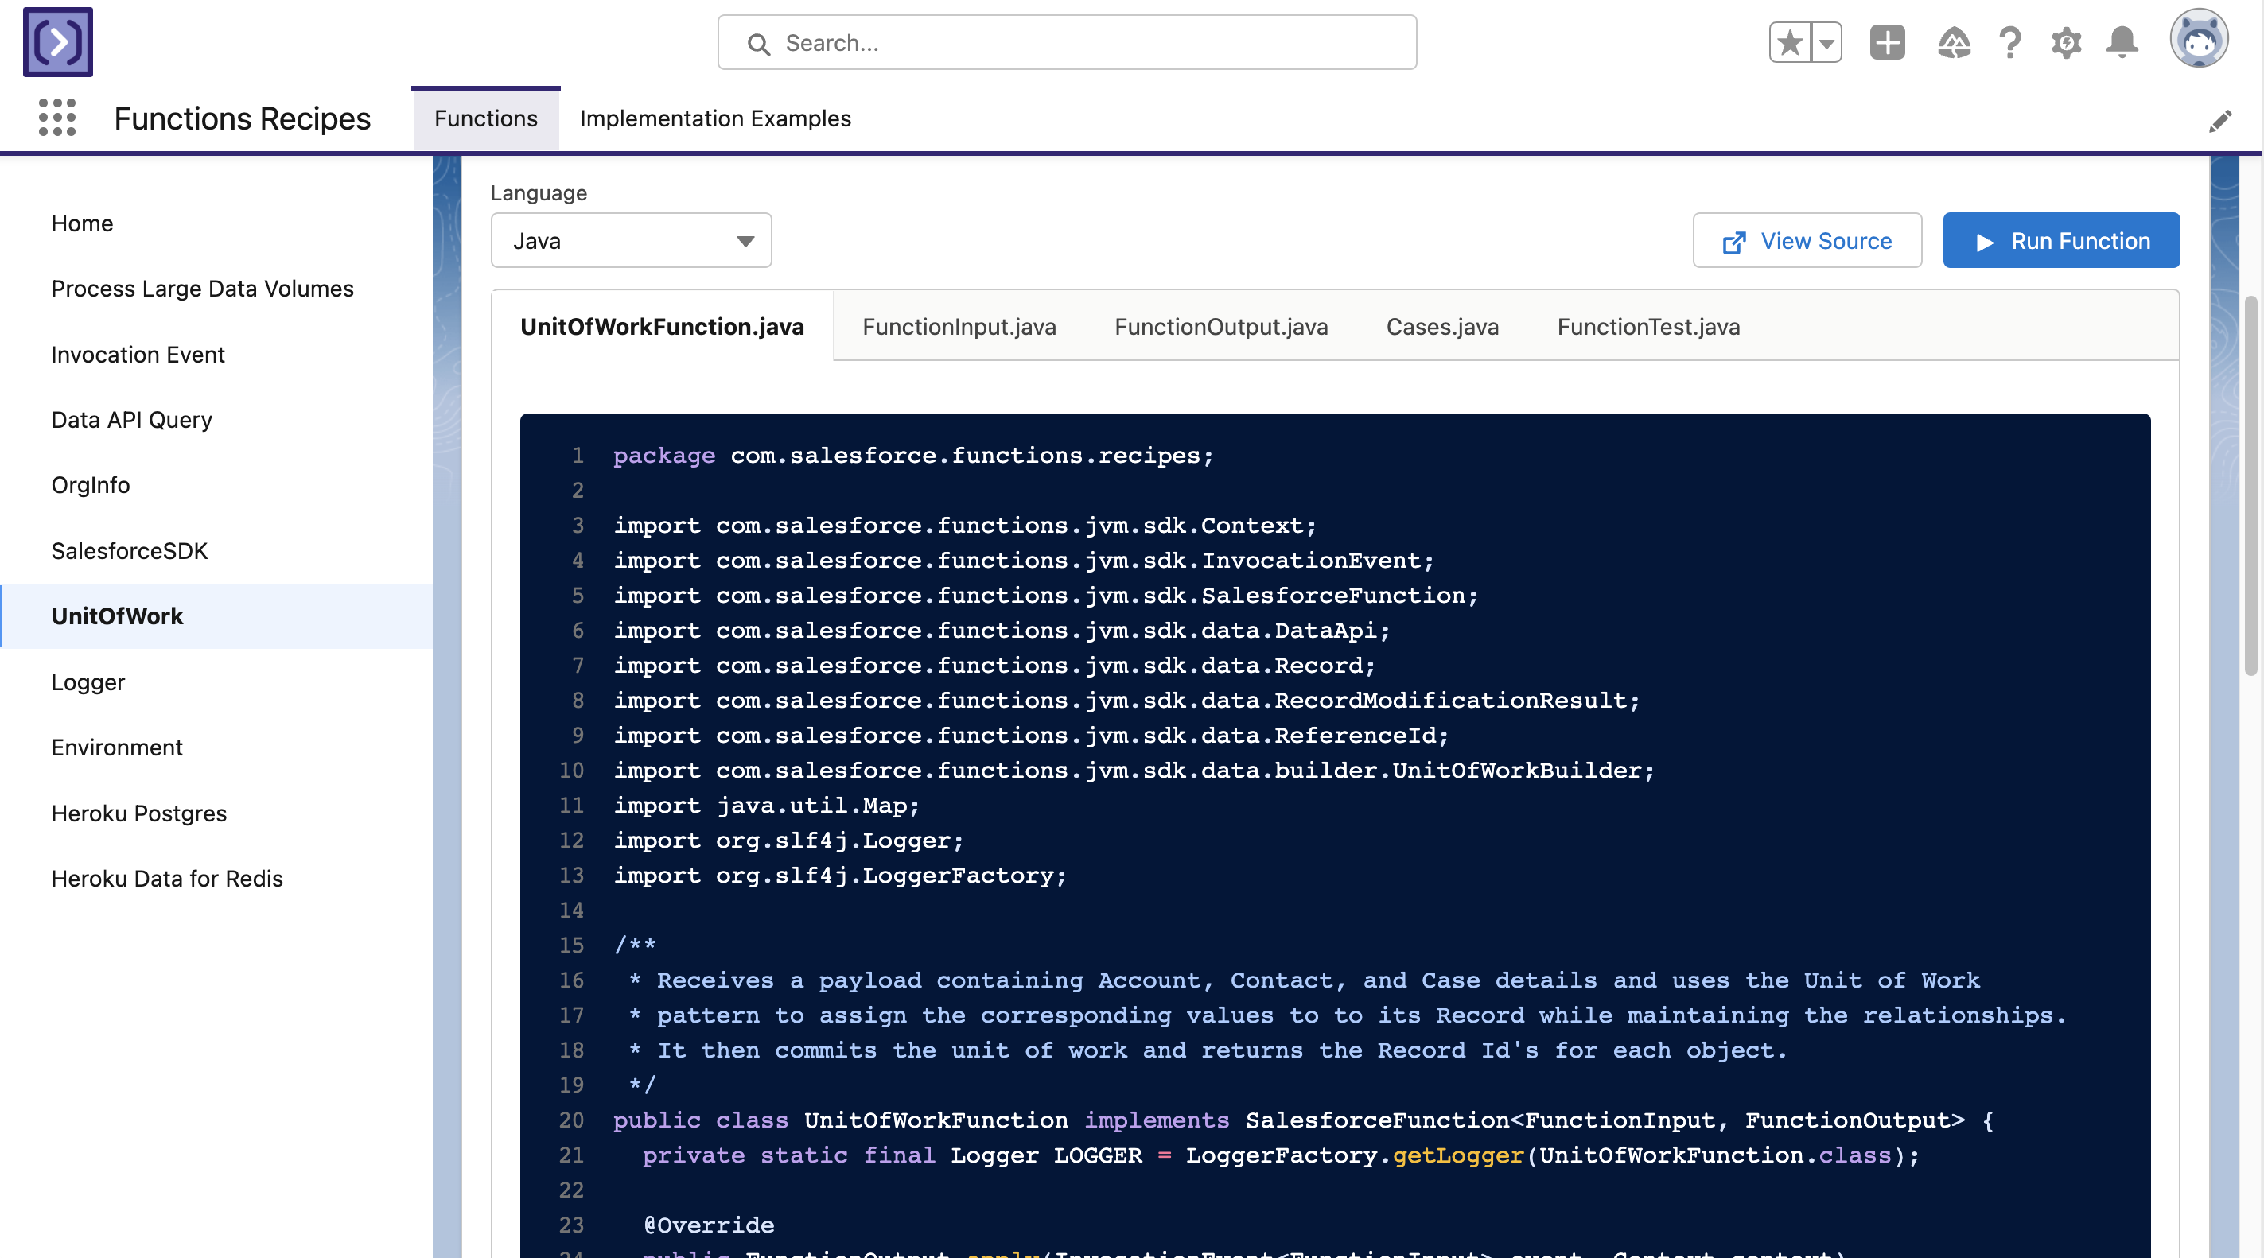
Task: Select the FunctionOutput.java tab
Action: (x=1221, y=326)
